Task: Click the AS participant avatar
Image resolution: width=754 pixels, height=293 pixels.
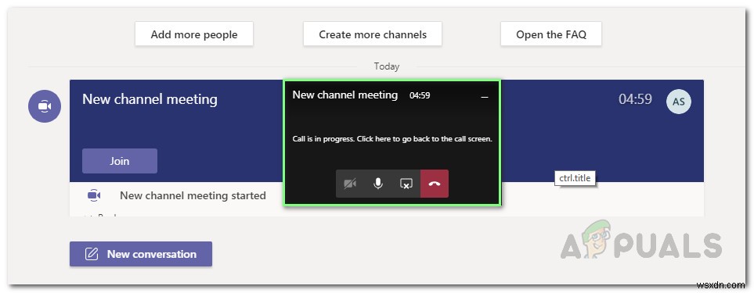Action: [x=679, y=102]
